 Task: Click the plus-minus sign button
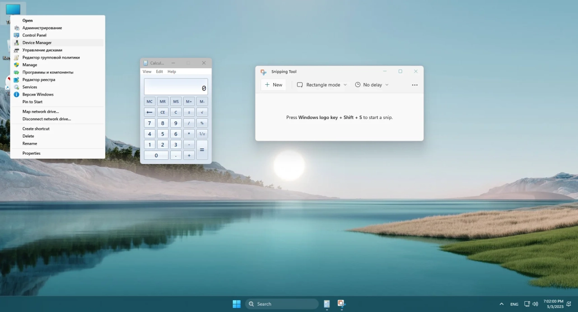pos(189,112)
